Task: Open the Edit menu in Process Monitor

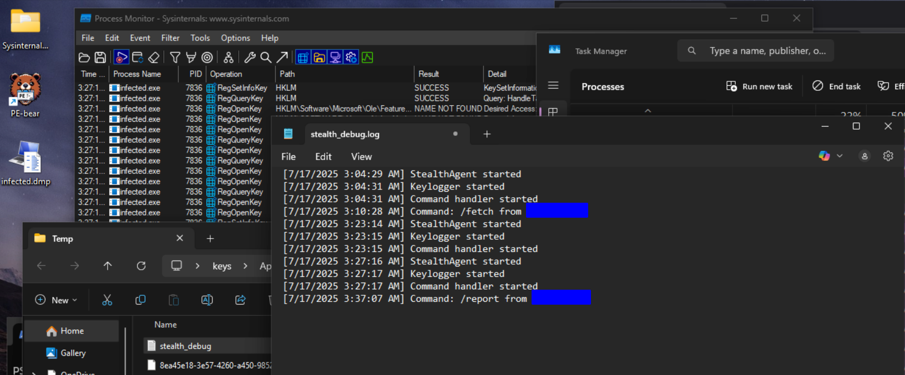Action: coord(112,38)
